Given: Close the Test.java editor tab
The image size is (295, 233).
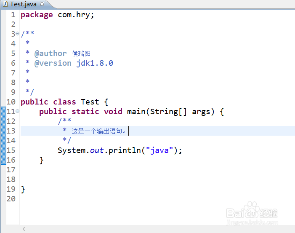Looking at the screenshot, I should pyautogui.click(x=42, y=4).
